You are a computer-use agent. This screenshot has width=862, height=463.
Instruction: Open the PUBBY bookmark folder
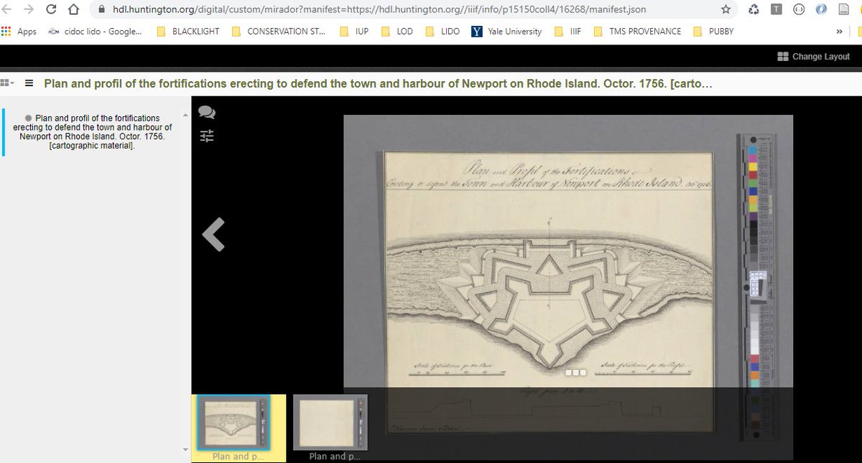tap(714, 32)
